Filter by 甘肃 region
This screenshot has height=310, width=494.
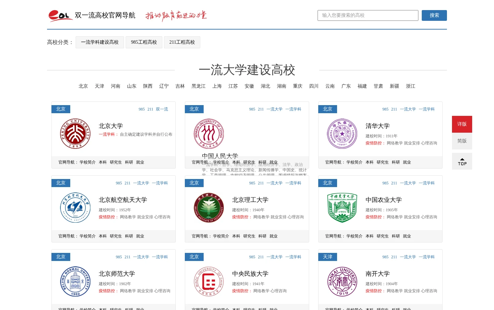point(378,86)
